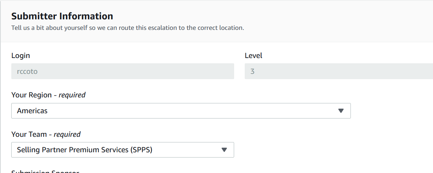Click the Submitter Information heading
This screenshot has height=173, width=433.
click(x=62, y=16)
